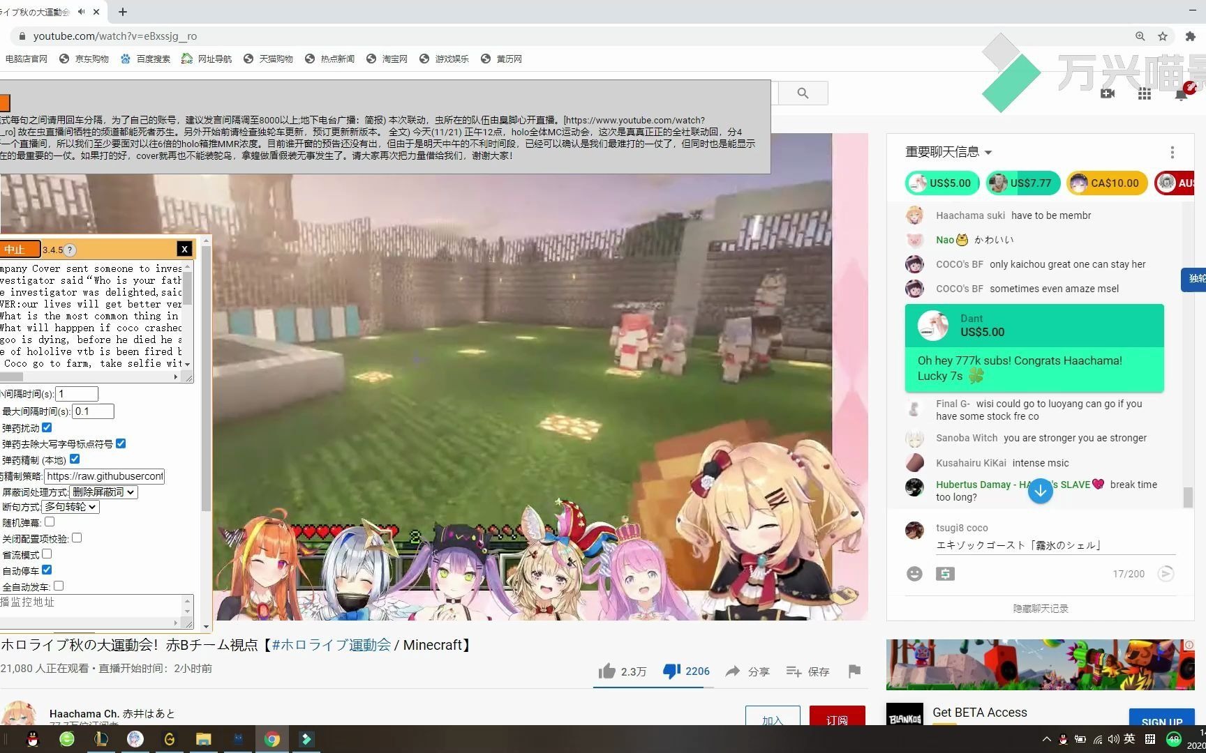Click 隐藏聊天记录 to hide chat
1206x753 pixels.
point(1040,609)
